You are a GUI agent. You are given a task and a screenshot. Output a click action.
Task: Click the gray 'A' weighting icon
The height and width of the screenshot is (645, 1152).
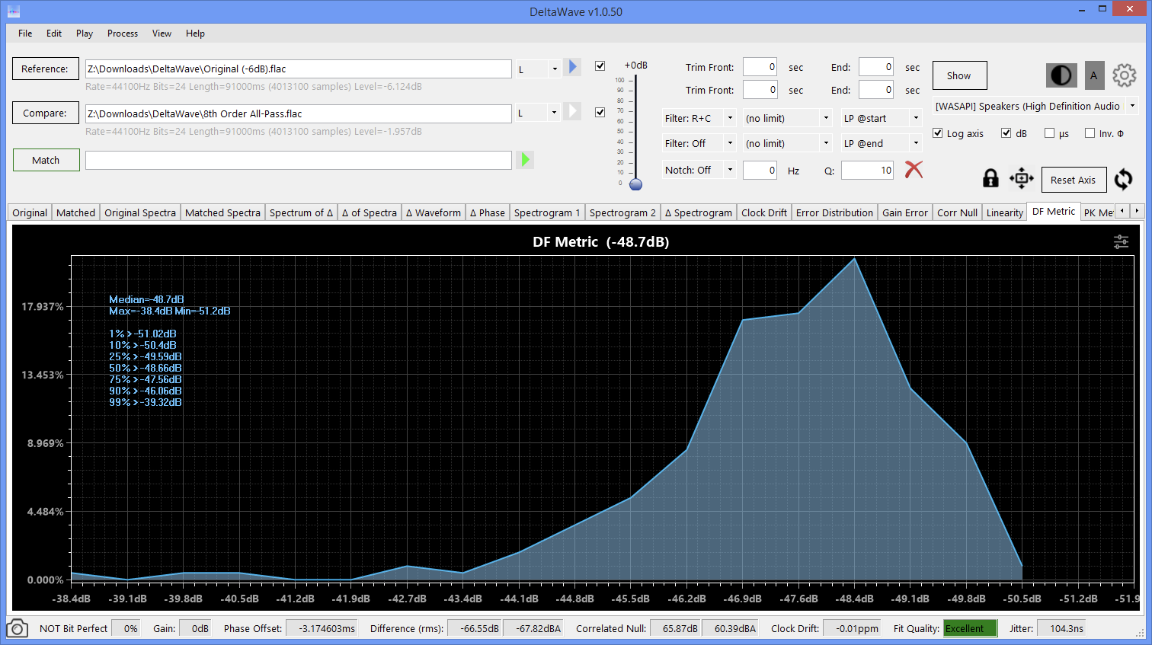click(x=1094, y=75)
